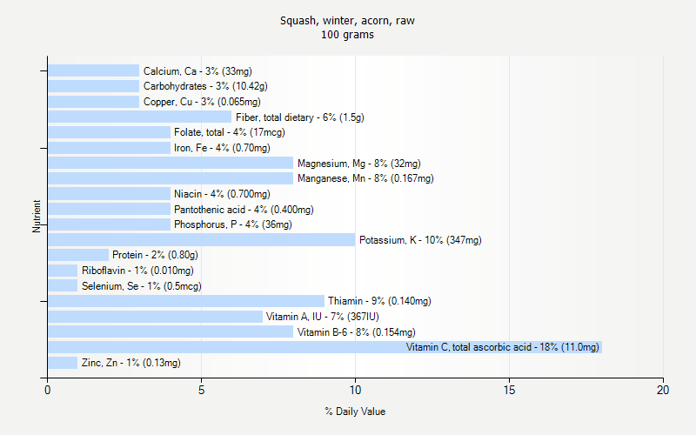696x435 pixels.
Task: Click the Iron, Fe - 4% (0.70mg) label
Action: coord(222,148)
